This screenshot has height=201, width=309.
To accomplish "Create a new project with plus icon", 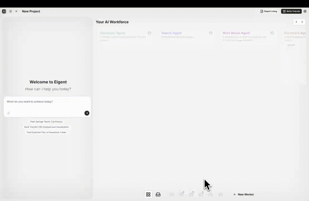I will (x=16, y=11).
